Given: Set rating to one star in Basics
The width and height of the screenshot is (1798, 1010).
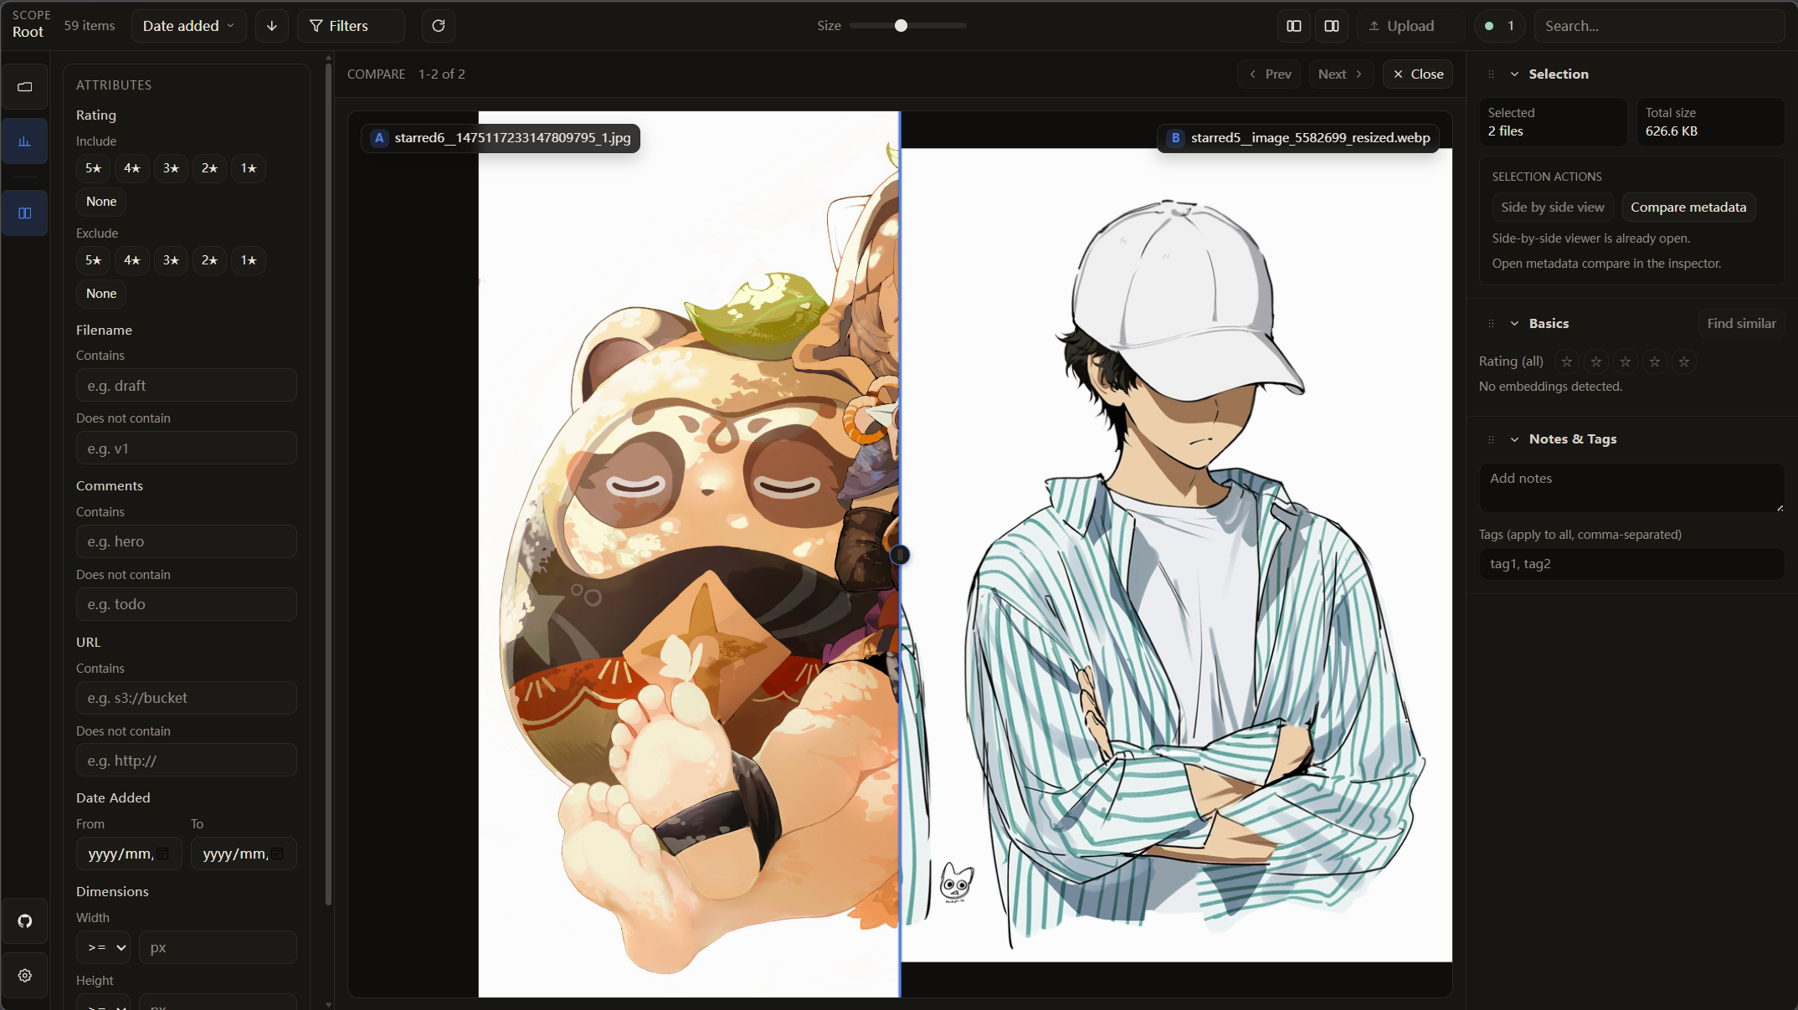Looking at the screenshot, I should pyautogui.click(x=1567, y=361).
